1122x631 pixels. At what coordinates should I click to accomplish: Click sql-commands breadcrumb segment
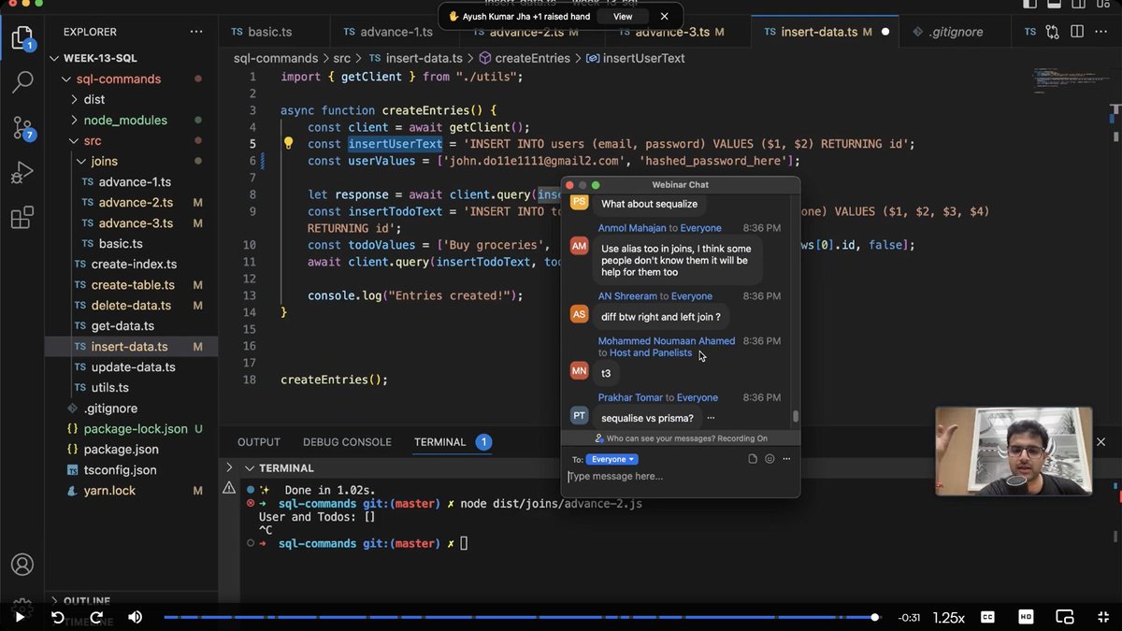coord(276,58)
